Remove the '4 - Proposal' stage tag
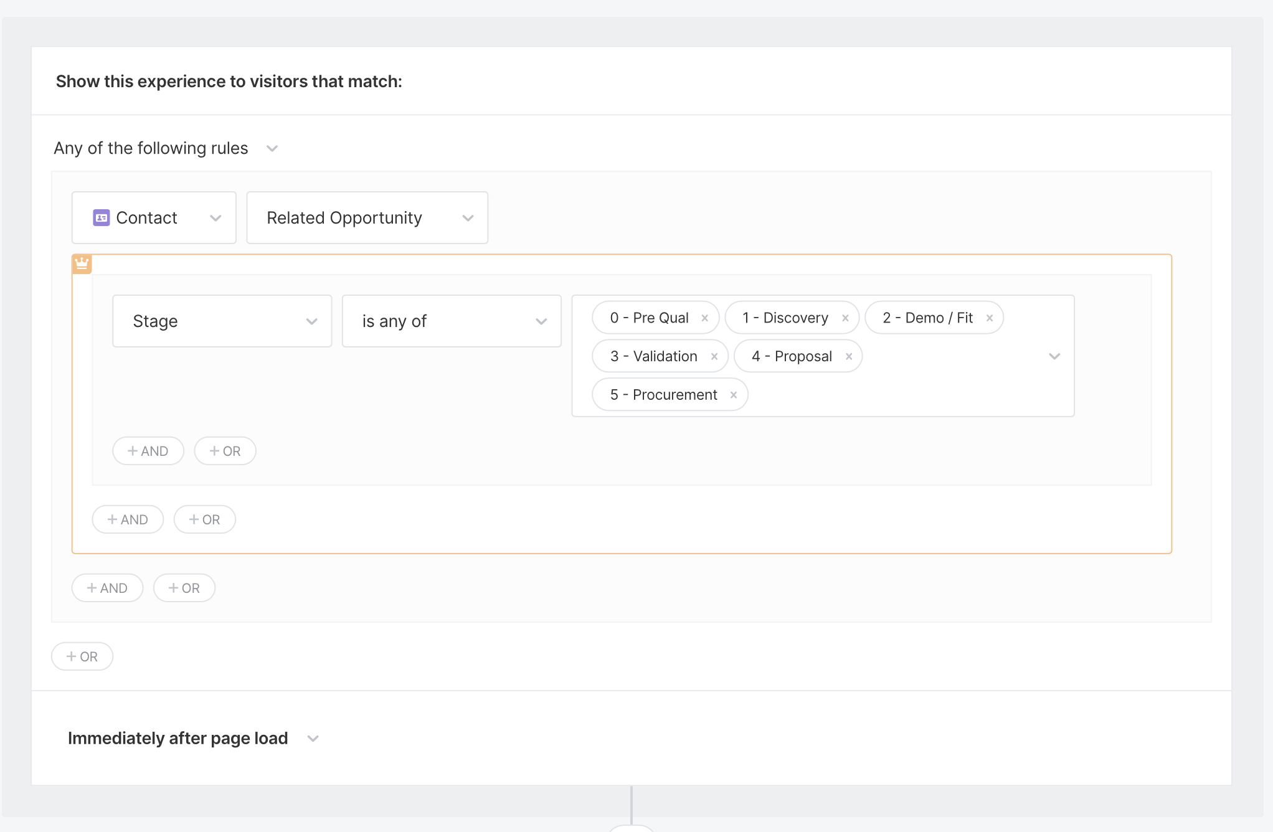 coord(848,357)
